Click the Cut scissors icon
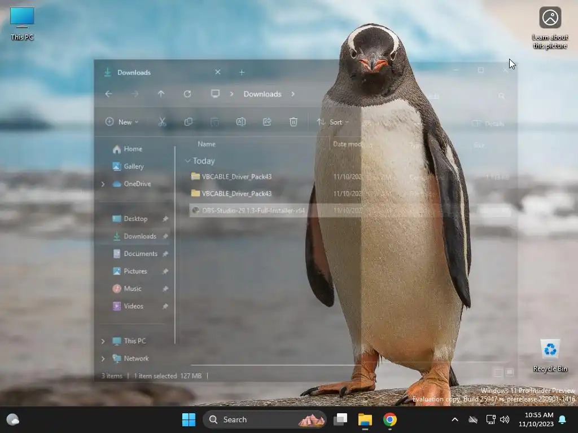578x433 pixels. [x=162, y=122]
